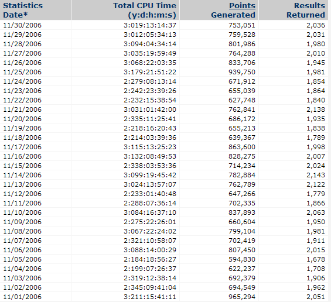Select points value 965,294
The width and height of the screenshot is (331, 302).
point(242,297)
